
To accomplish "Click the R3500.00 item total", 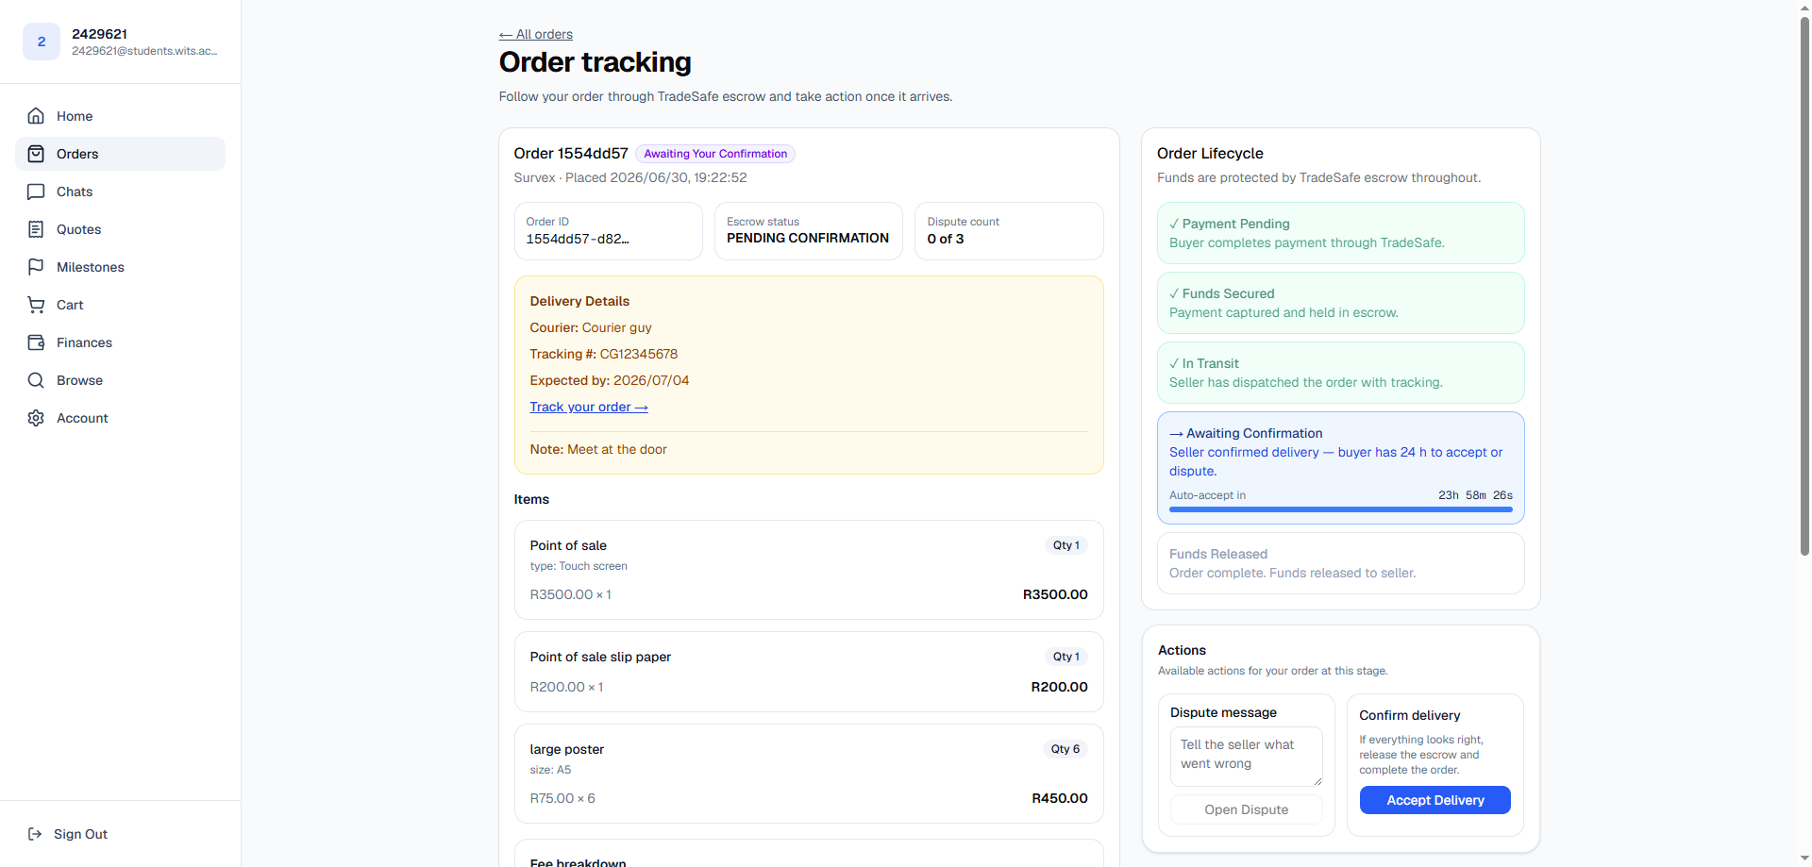I will [1055, 594].
